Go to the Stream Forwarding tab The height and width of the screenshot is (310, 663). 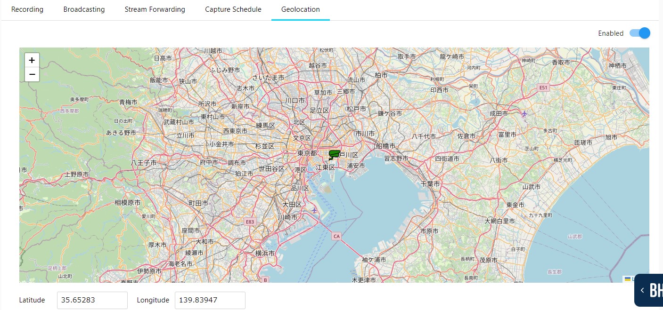155,9
